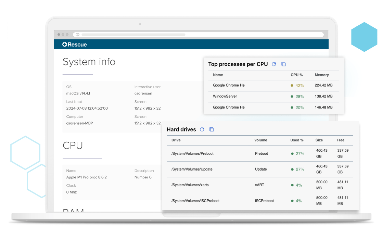Image resolution: width=382 pixels, height=252 pixels.
Task: Click the browser reload icon near the address bar
Action: click(77, 35)
